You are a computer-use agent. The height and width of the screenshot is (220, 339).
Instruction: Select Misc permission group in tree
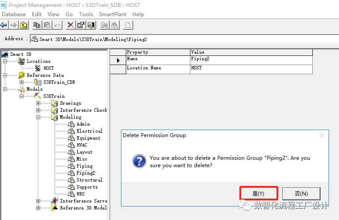[82, 159]
